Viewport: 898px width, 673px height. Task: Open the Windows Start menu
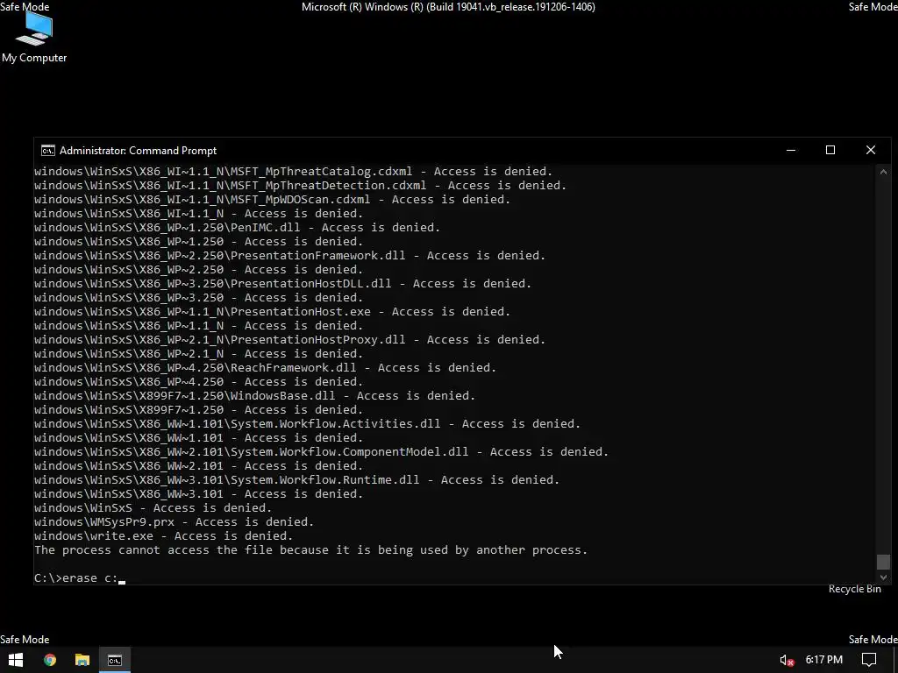tap(16, 660)
